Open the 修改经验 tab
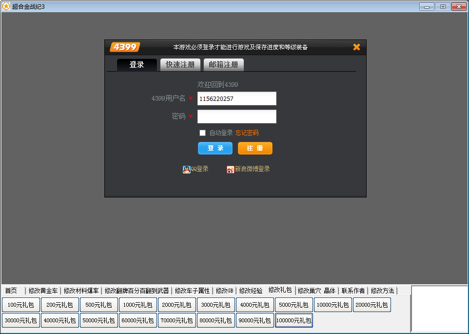This screenshot has width=469, height=334. [251, 291]
